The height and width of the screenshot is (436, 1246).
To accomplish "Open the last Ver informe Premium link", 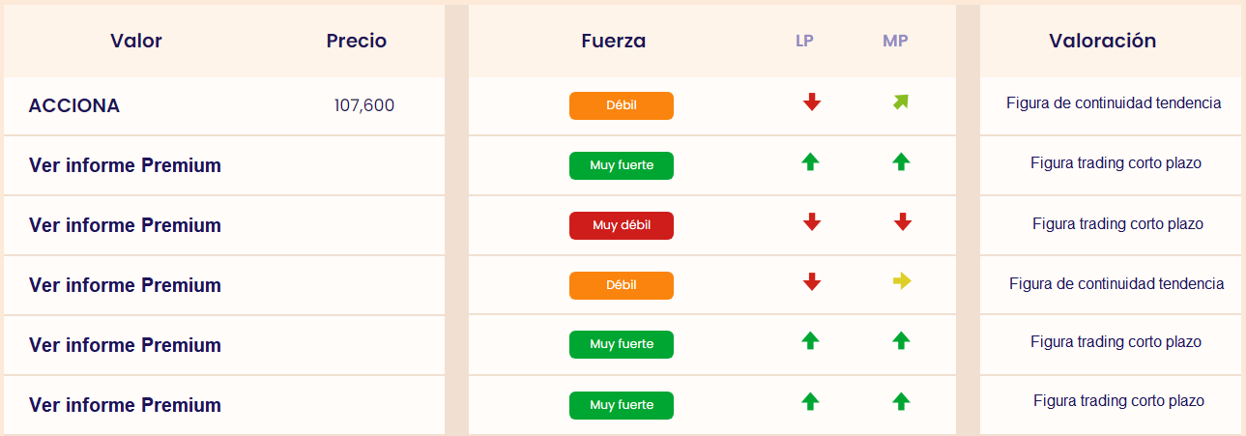I will pyautogui.click(x=125, y=405).
